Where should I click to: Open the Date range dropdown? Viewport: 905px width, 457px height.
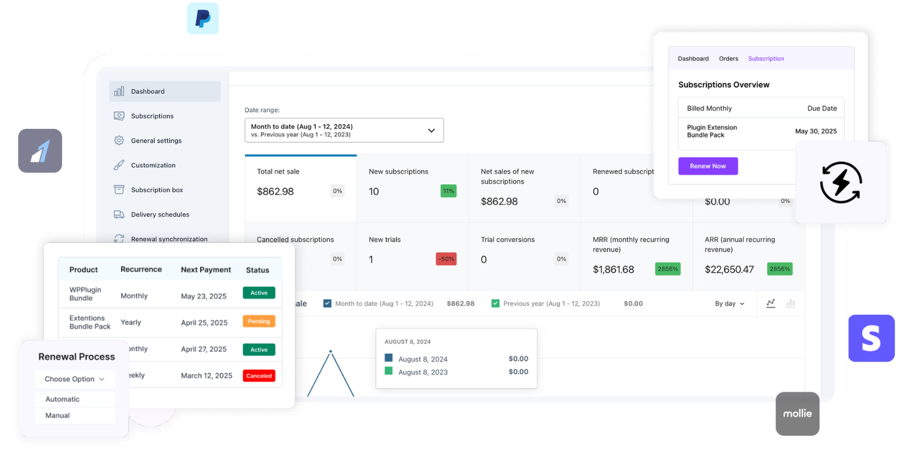pyautogui.click(x=344, y=130)
